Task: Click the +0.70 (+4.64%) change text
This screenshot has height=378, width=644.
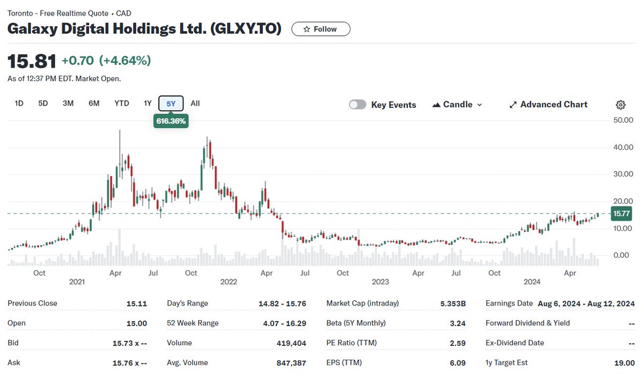Action: pos(106,61)
